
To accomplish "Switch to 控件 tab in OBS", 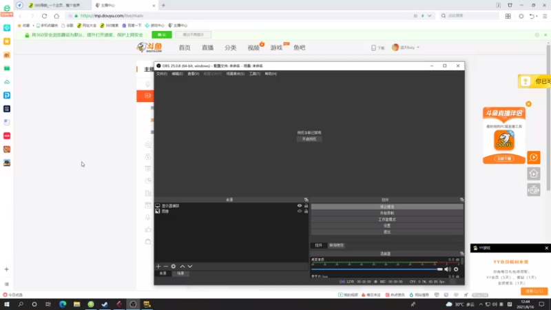I will [x=318, y=245].
